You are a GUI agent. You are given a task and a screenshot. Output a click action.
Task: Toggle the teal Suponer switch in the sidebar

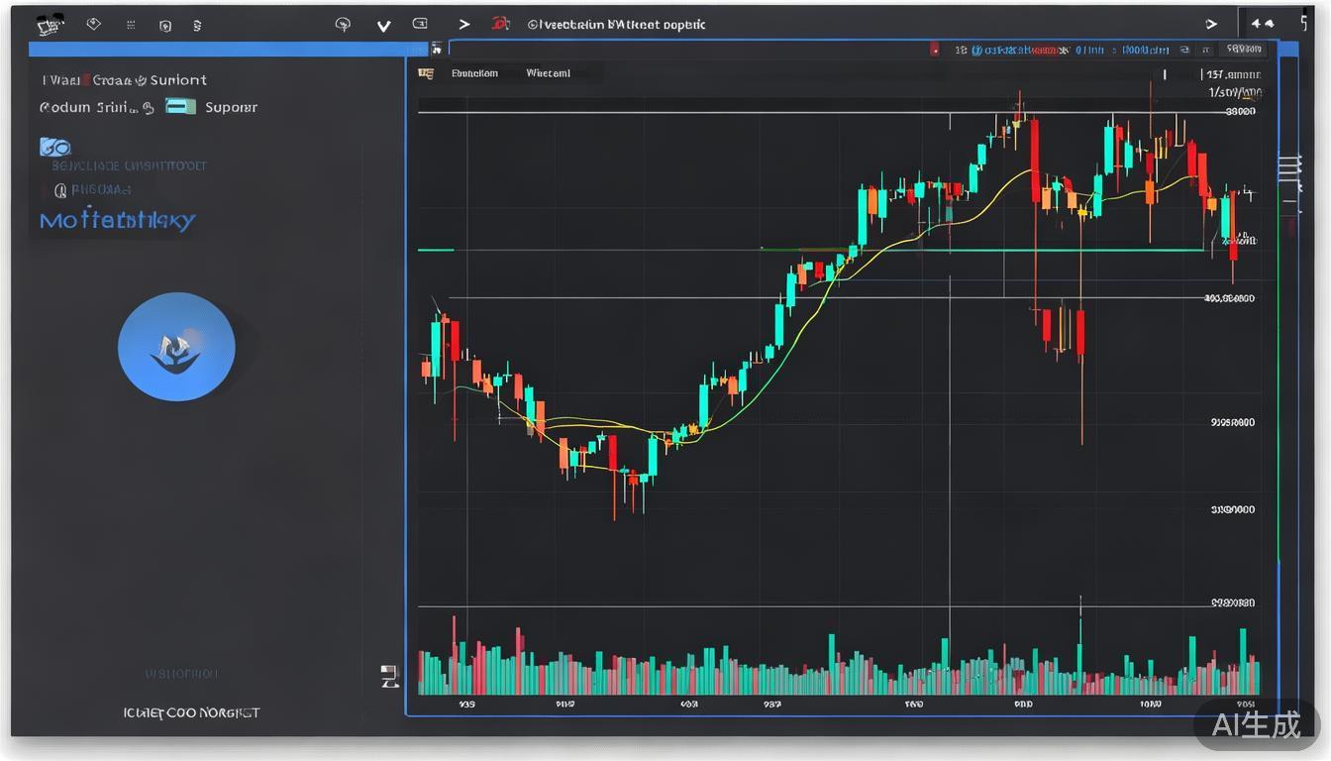point(181,107)
